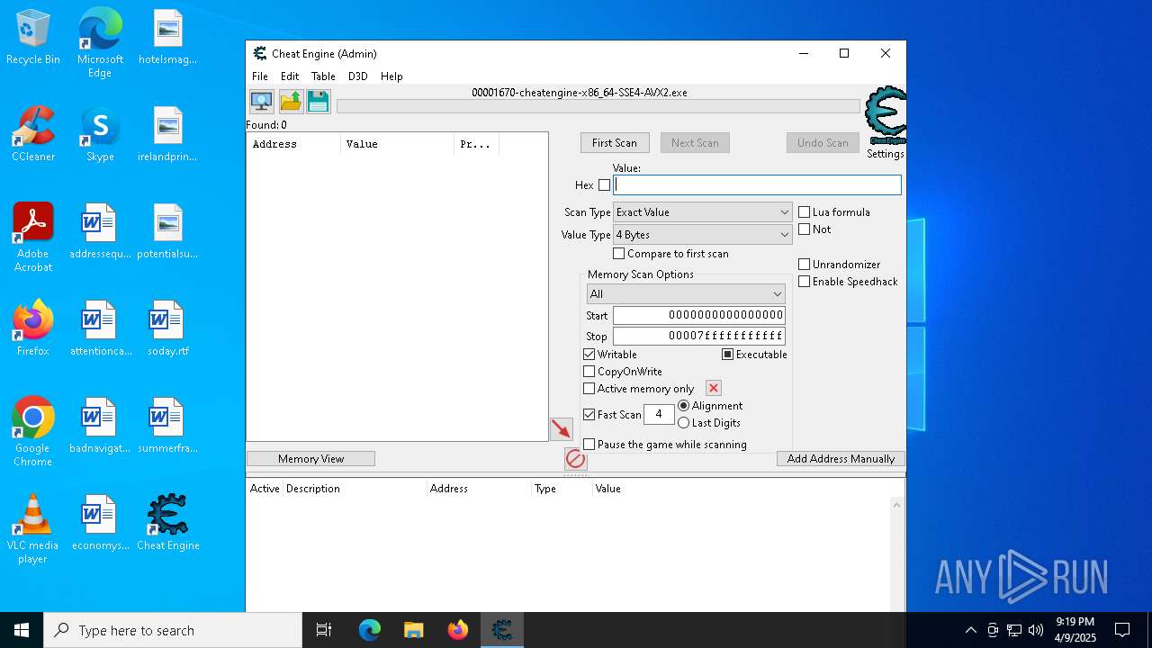Open File Explorer from taskbar

(414, 630)
